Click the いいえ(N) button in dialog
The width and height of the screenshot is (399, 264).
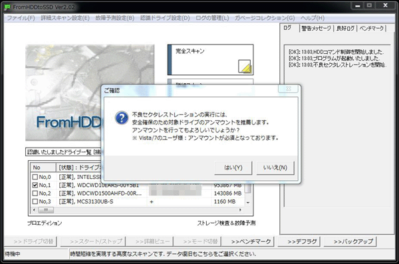point(275,168)
